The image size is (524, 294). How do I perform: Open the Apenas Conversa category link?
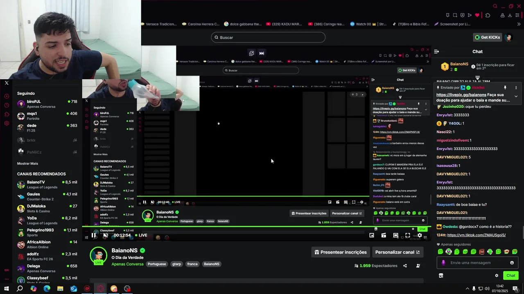coord(127,264)
